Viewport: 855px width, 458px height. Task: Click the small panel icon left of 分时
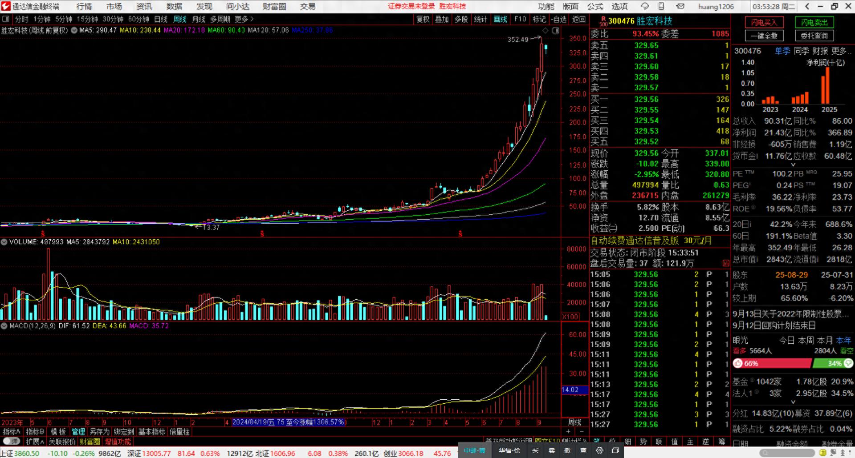point(6,19)
